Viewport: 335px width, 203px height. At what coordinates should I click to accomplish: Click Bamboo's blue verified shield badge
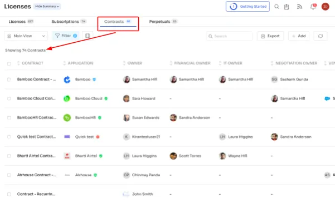coord(94,80)
